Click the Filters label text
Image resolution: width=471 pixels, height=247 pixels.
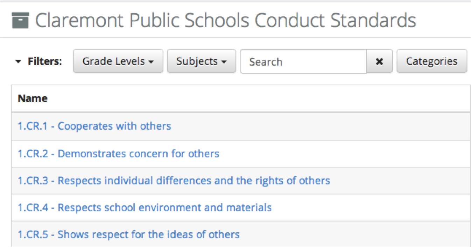click(45, 61)
